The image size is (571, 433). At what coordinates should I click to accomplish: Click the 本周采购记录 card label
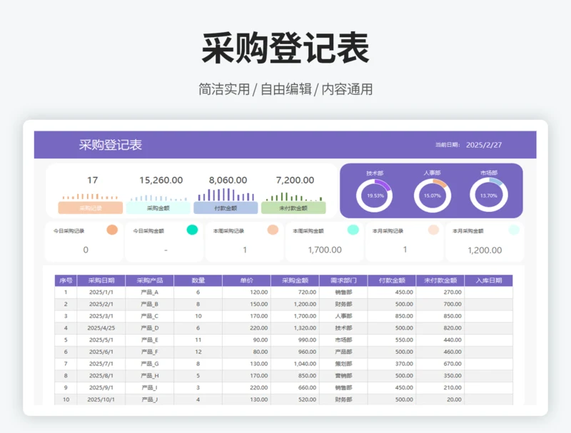tap(228, 230)
